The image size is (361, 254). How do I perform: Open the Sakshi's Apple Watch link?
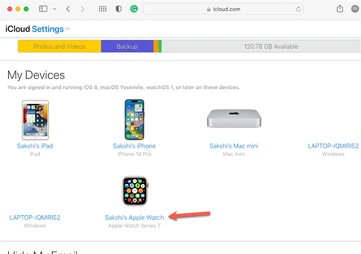(x=134, y=218)
